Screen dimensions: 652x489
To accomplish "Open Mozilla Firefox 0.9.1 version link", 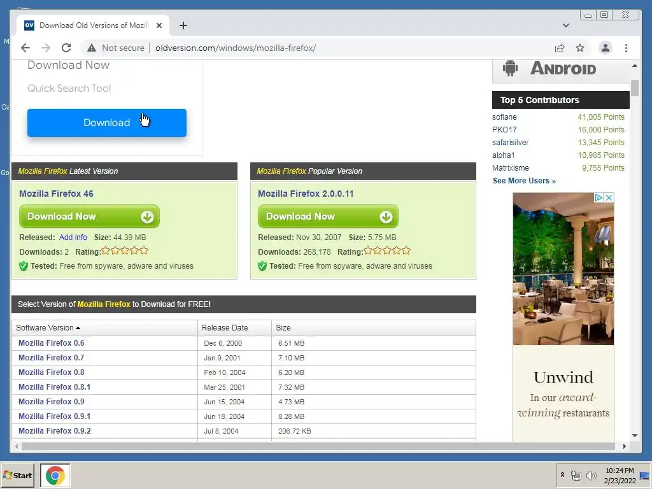I will tap(55, 416).
